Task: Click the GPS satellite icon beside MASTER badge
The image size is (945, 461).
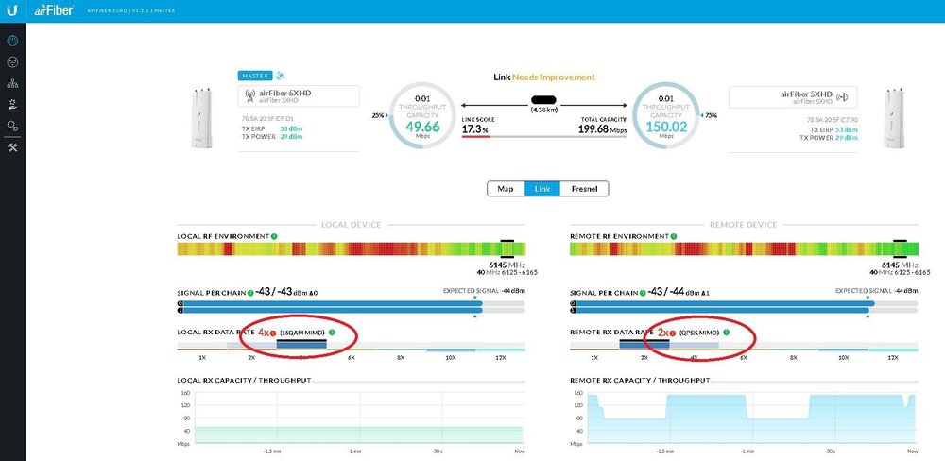Action: tap(281, 76)
